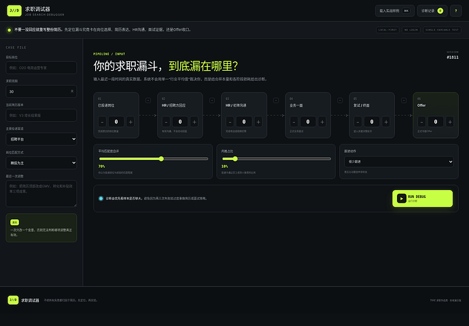The image size is (469, 326).
Task: Click the question mark help button
Action: pyautogui.click(x=456, y=11)
